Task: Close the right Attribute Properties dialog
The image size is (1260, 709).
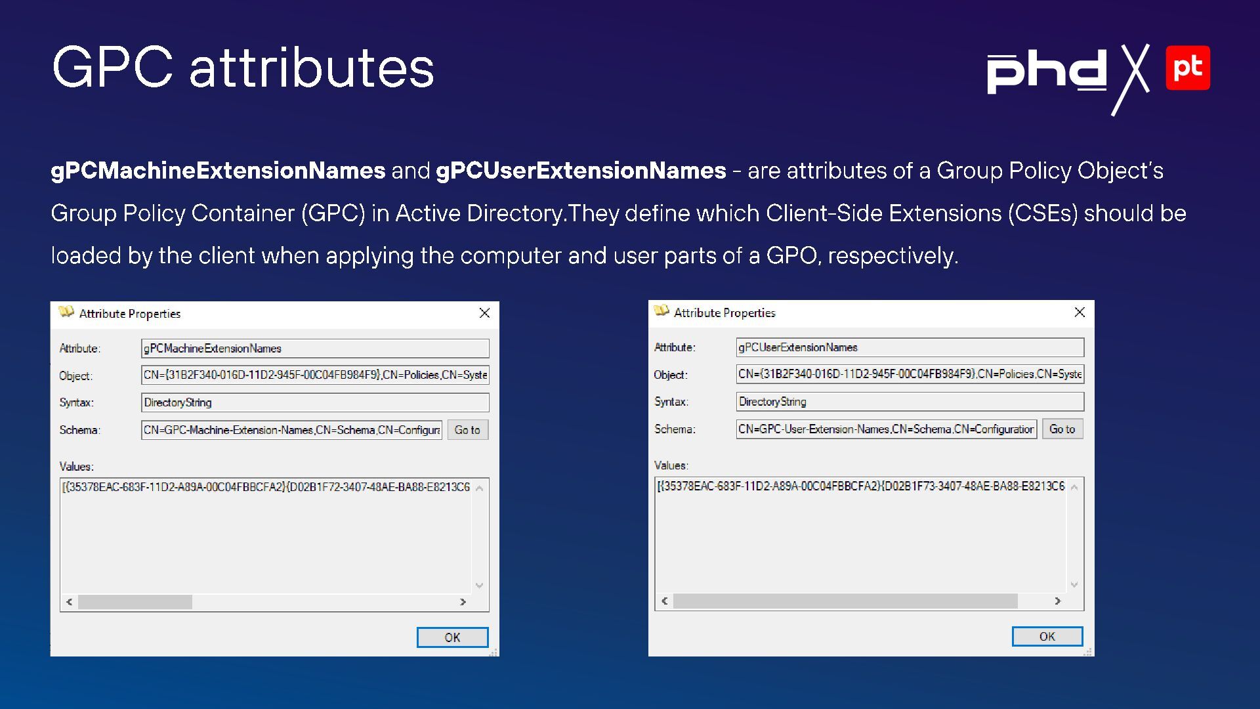Action: [1080, 312]
